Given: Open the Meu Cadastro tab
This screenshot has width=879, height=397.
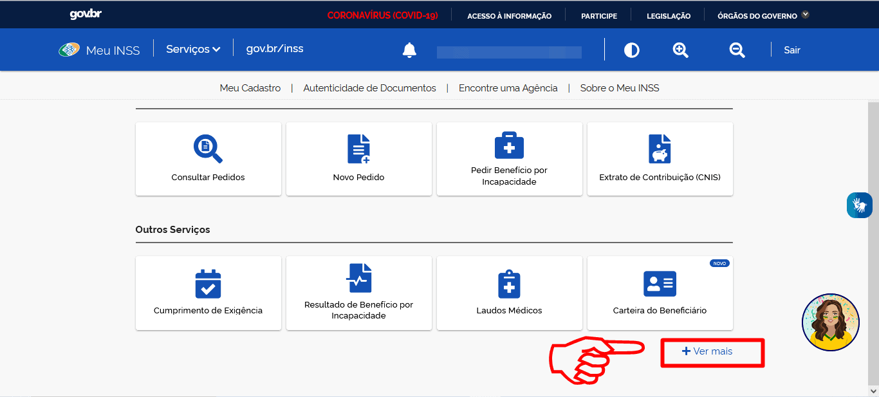Looking at the screenshot, I should click(x=250, y=88).
